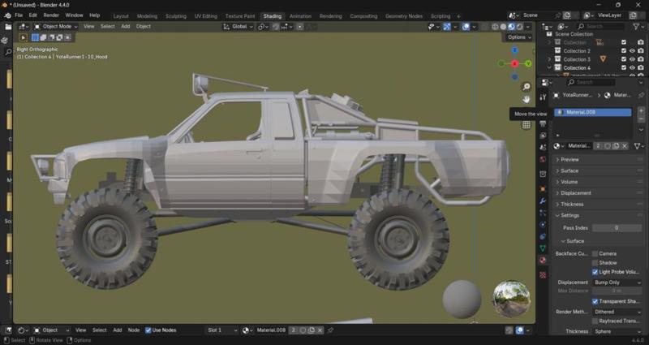Image resolution: width=649 pixels, height=345 pixels.
Task: Open the Physics properties tab icon
Action: (x=543, y=225)
